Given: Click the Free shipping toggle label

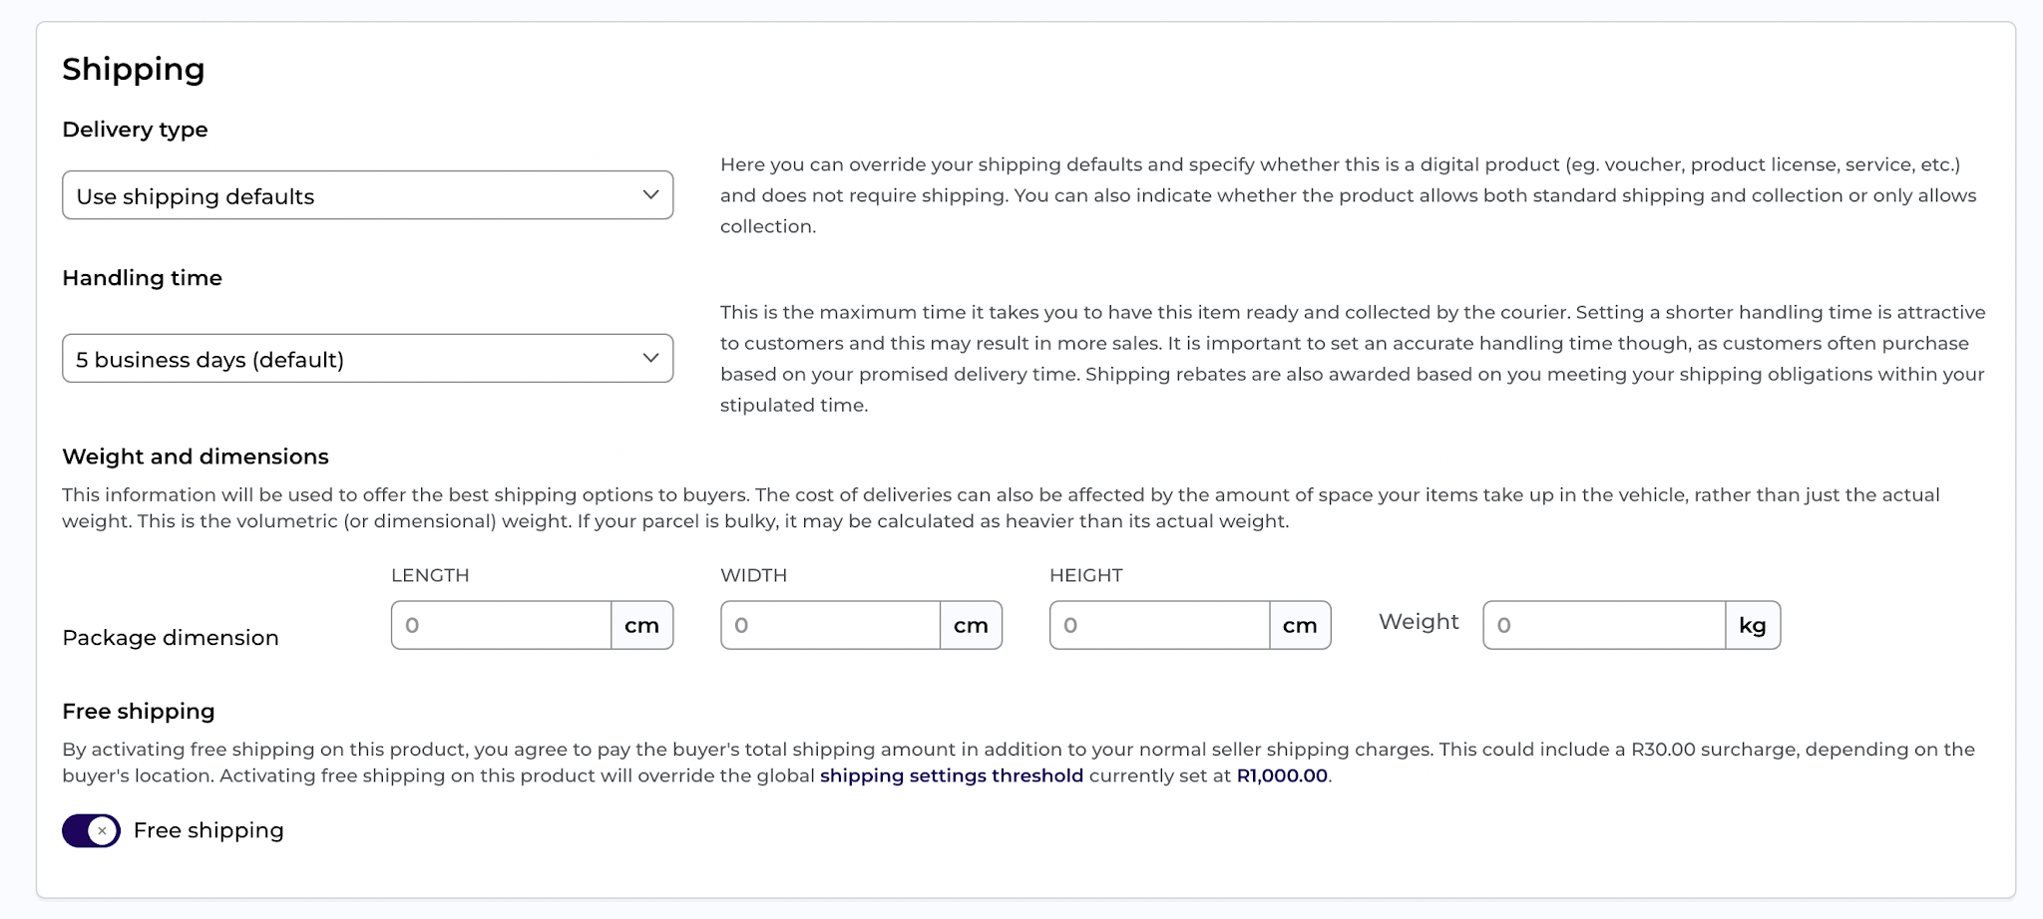Looking at the screenshot, I should [x=208, y=830].
